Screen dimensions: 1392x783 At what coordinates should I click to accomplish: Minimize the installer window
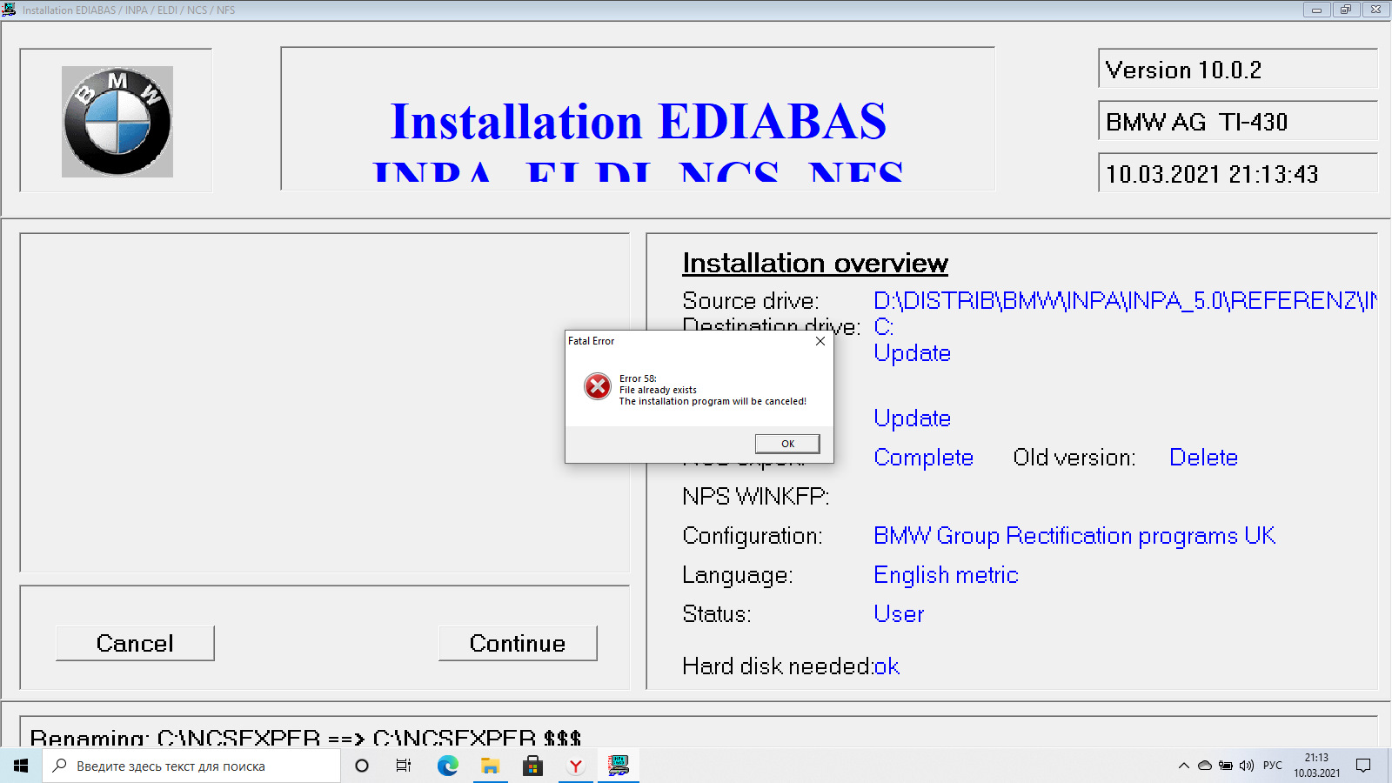(1316, 10)
